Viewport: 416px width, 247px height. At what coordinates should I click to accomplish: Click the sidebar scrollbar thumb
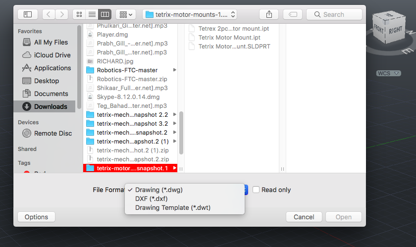[x=79, y=67]
